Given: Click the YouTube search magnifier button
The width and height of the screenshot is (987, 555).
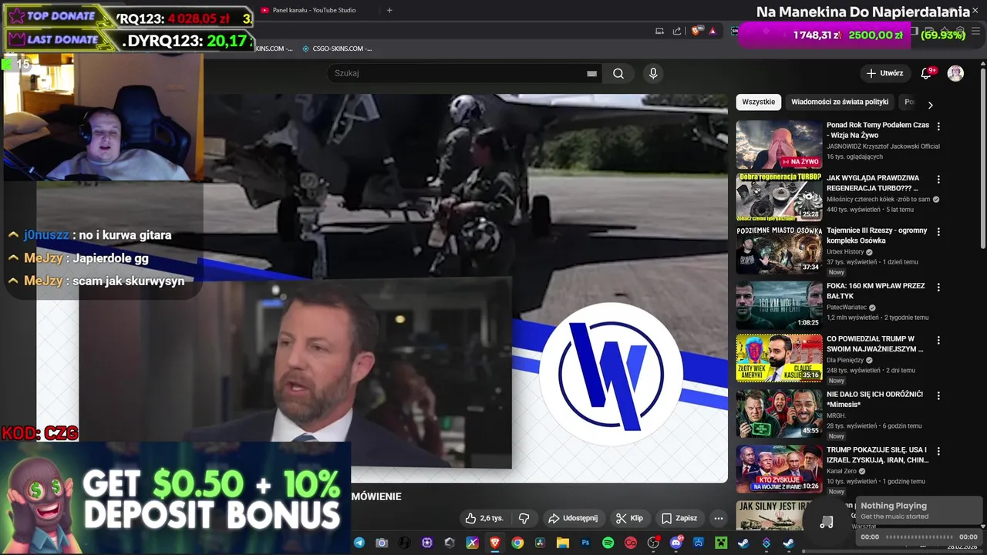Looking at the screenshot, I should (618, 73).
